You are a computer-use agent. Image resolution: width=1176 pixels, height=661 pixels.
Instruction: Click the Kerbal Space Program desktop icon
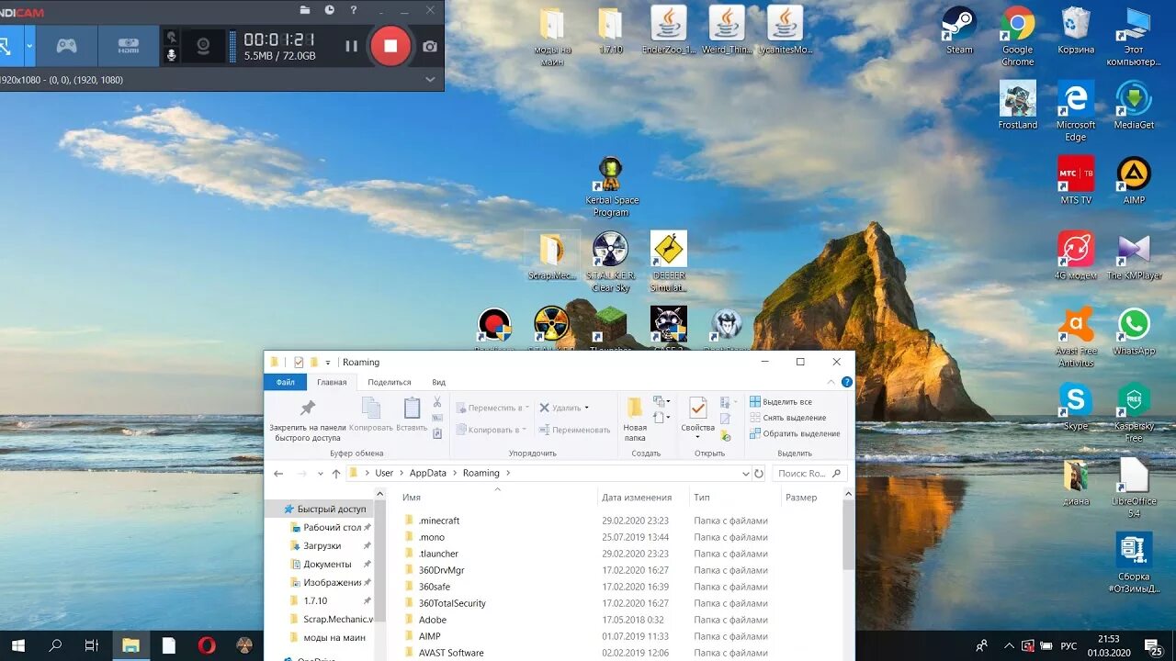[x=611, y=186]
